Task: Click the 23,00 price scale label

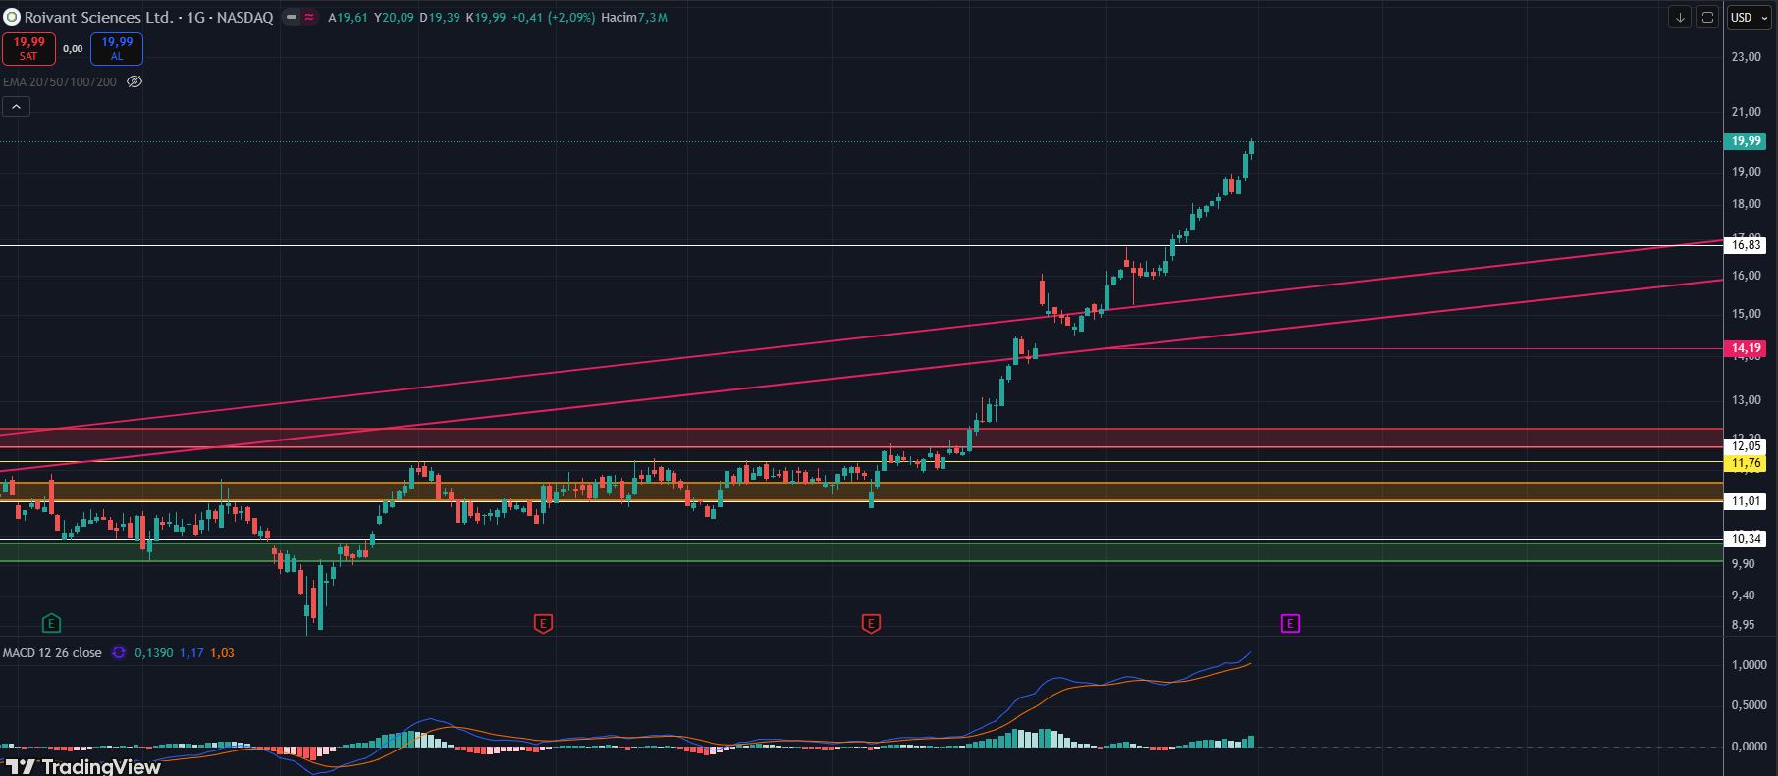Action: tap(1746, 57)
